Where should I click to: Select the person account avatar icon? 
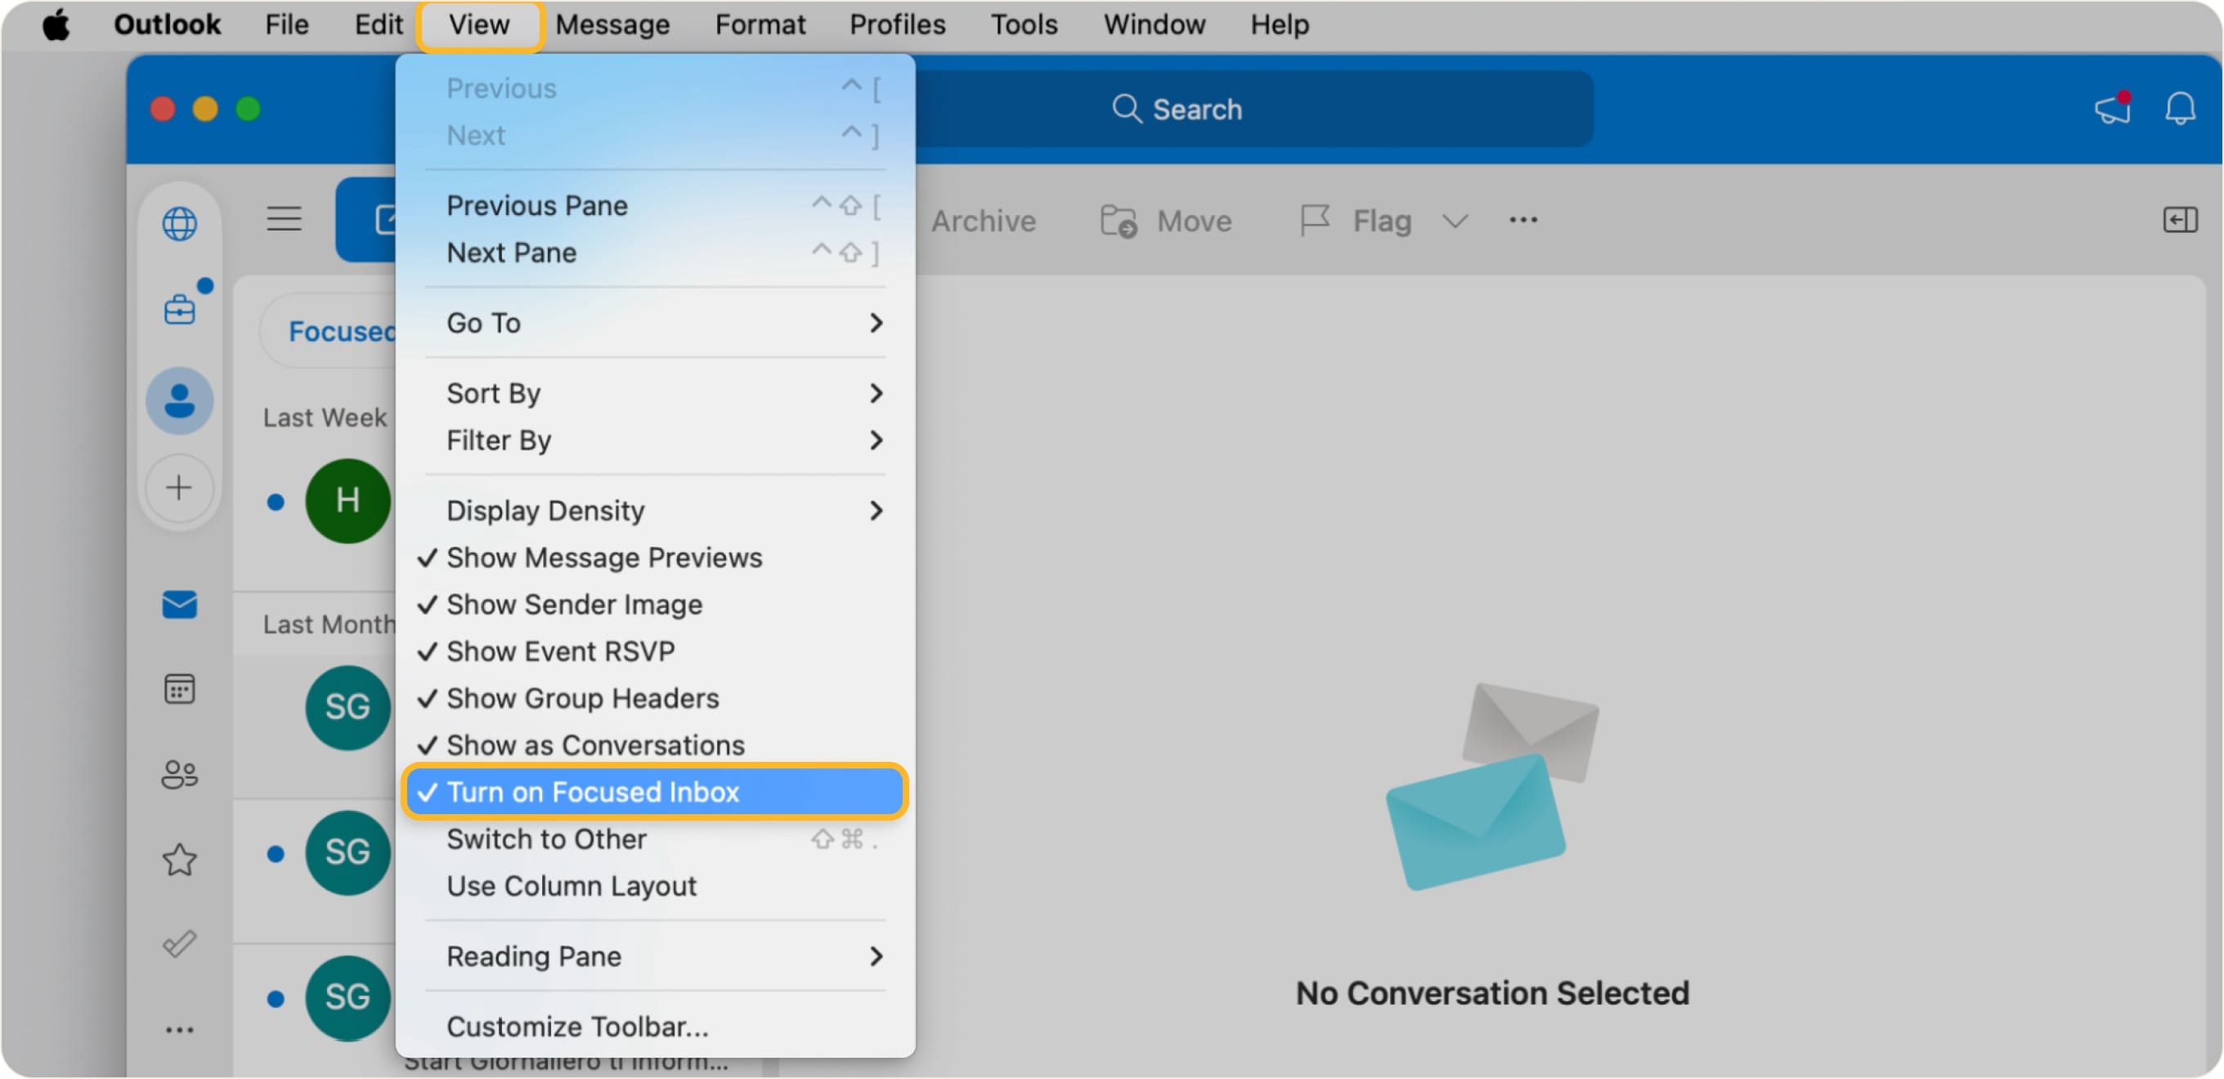(x=180, y=401)
